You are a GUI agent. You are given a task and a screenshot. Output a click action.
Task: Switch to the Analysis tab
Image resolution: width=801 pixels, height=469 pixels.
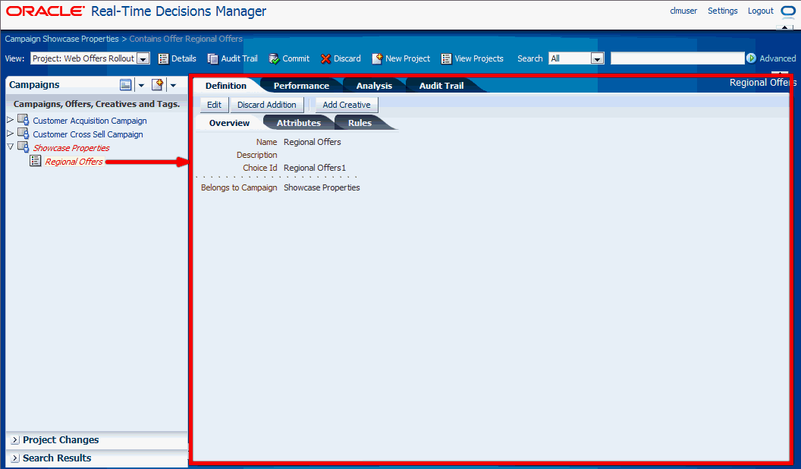tap(374, 86)
